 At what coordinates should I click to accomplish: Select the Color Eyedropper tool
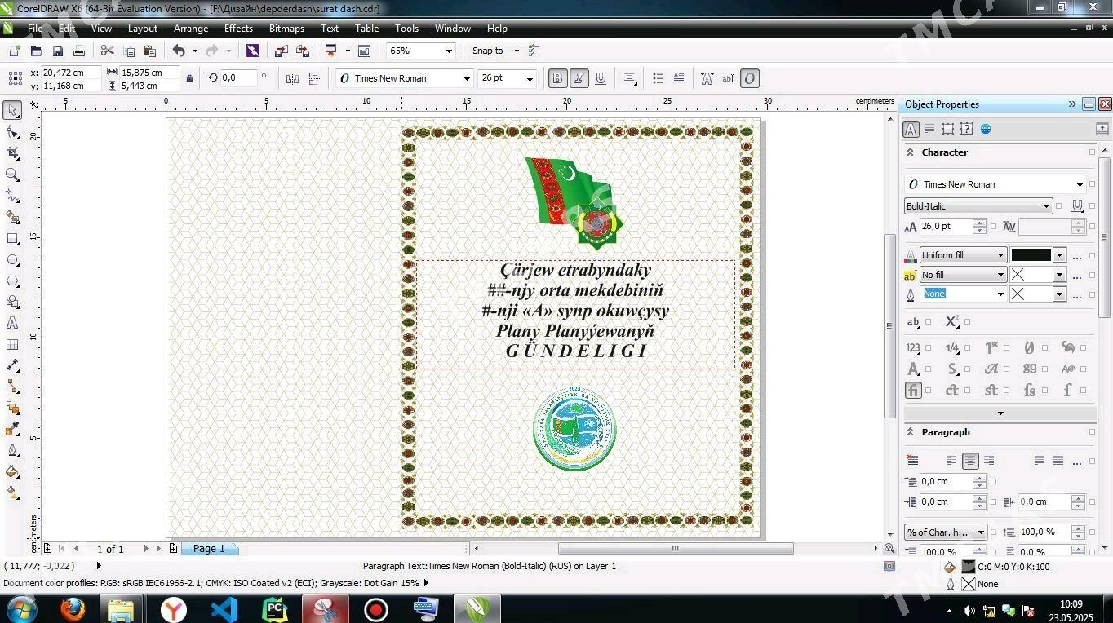click(12, 429)
